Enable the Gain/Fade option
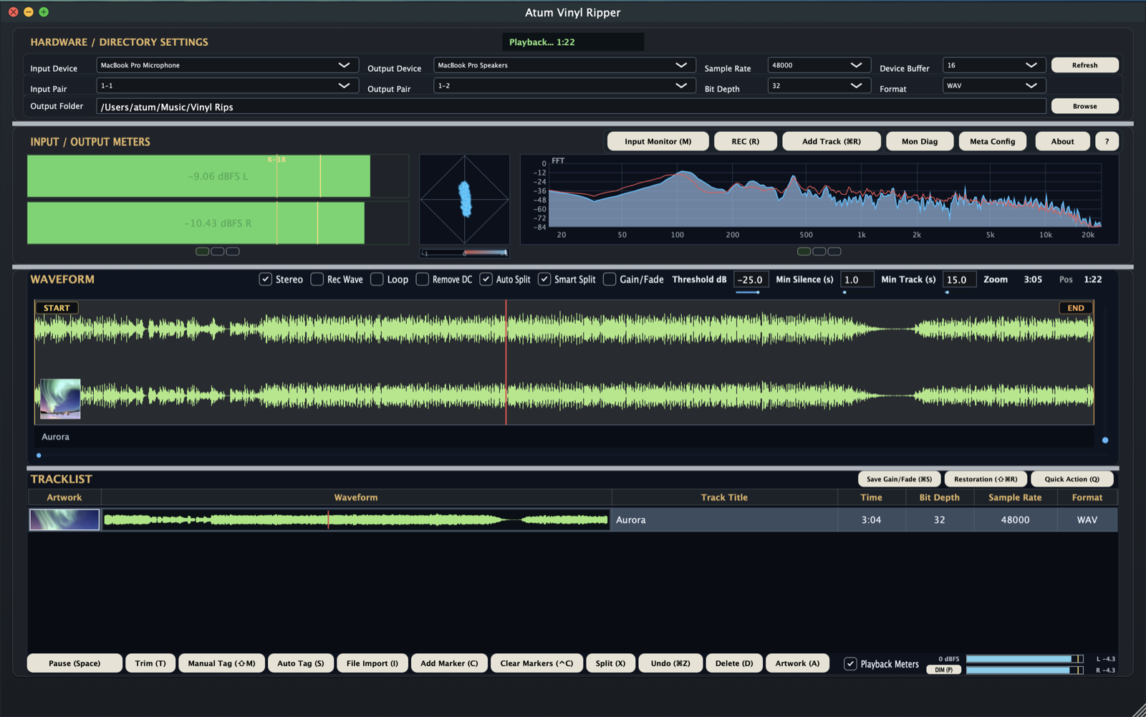 pyautogui.click(x=610, y=279)
